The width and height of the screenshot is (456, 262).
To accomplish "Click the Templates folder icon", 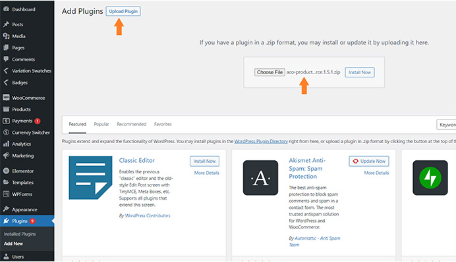I will coord(6,182).
